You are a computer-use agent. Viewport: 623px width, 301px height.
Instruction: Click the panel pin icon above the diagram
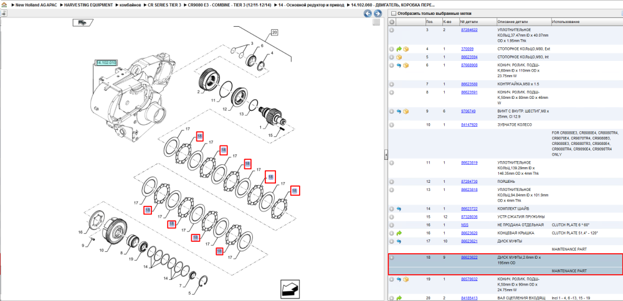(x=4, y=13)
